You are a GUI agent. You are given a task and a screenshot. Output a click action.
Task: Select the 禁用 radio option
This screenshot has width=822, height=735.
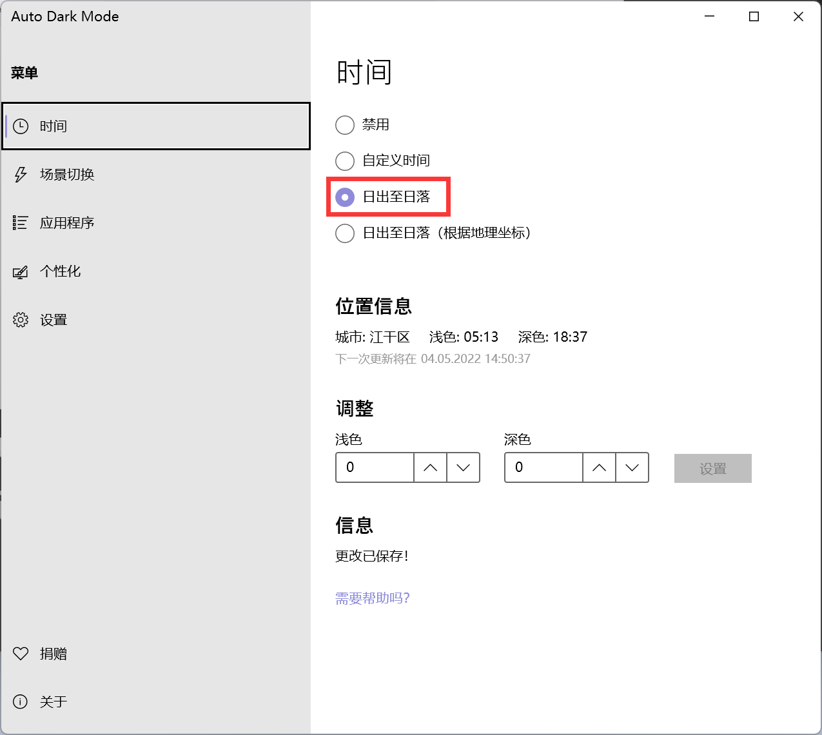[x=345, y=125]
